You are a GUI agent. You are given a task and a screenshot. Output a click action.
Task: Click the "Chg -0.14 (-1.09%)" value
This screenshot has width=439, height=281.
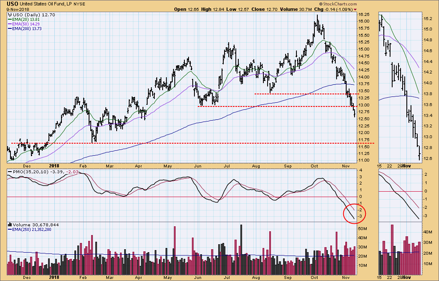click(x=333, y=9)
